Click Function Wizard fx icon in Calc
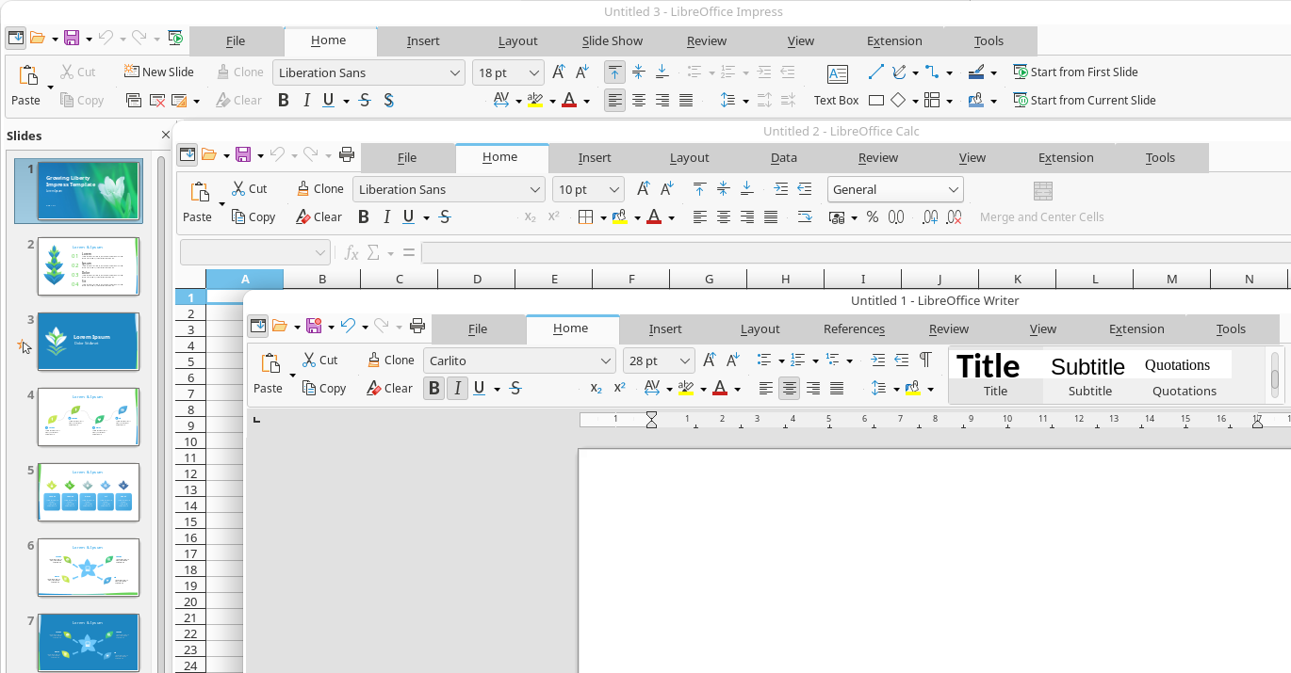This screenshot has height=673, width=1291. tap(351, 253)
